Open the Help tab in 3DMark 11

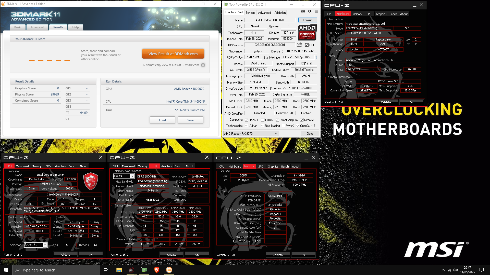pos(76,27)
